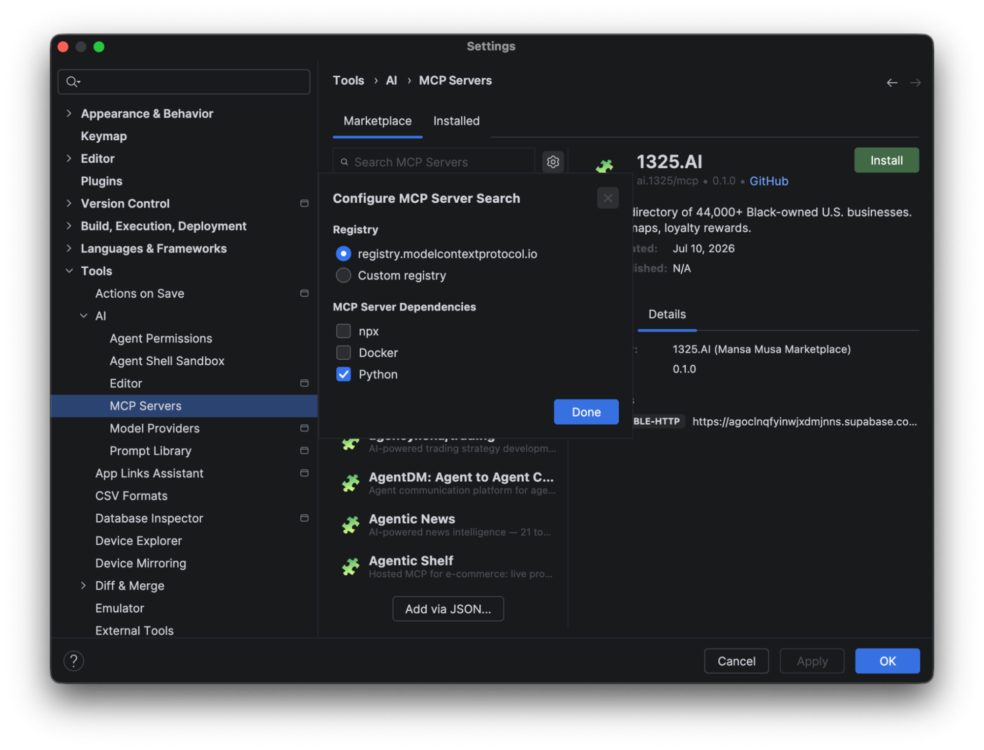Cancel the Settings dialog
This screenshot has height=750, width=984.
pyautogui.click(x=736, y=661)
